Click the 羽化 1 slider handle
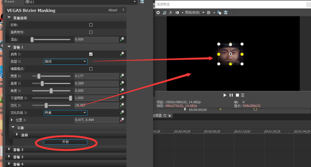 point(46,105)
